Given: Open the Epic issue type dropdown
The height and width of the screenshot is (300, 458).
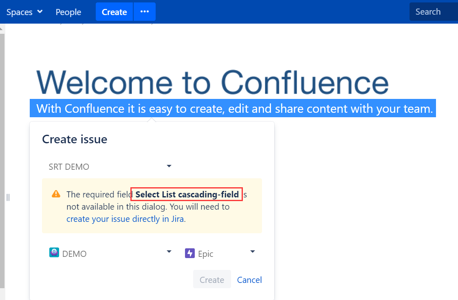Looking at the screenshot, I should point(220,253).
